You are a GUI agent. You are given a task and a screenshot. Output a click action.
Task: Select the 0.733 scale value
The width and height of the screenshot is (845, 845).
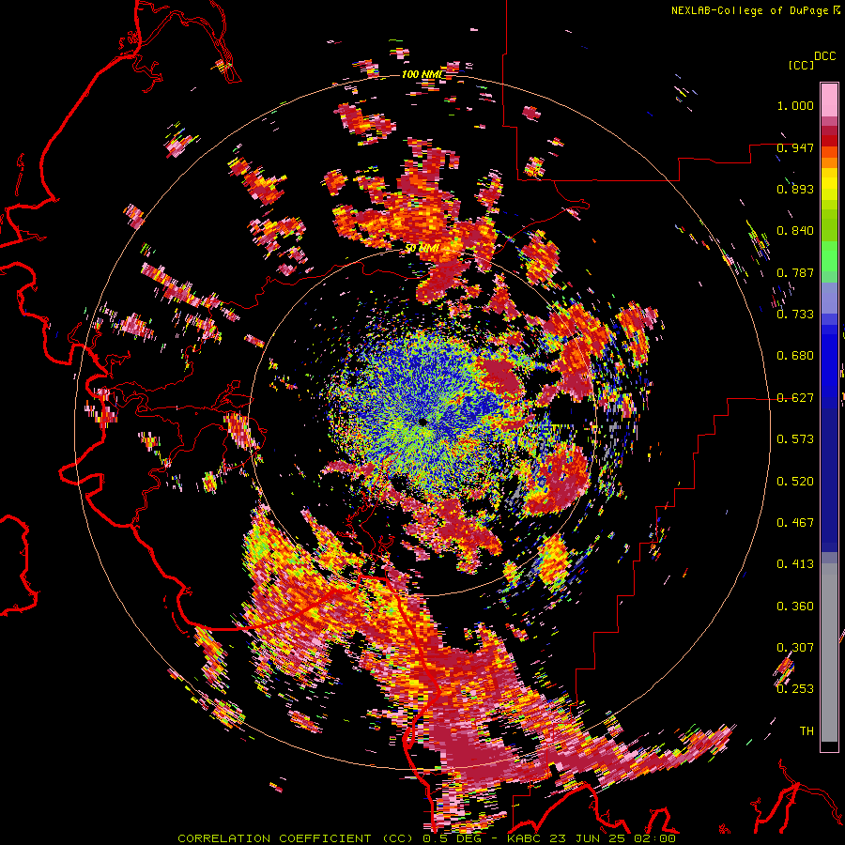pyautogui.click(x=795, y=315)
